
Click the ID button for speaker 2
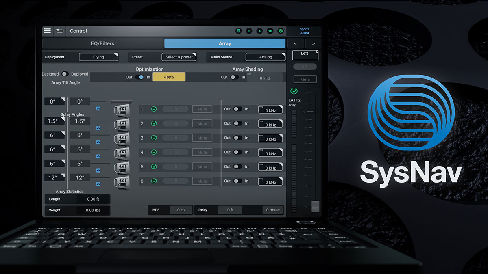pos(175,123)
